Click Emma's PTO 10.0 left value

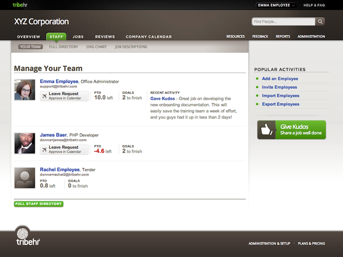coord(103,97)
